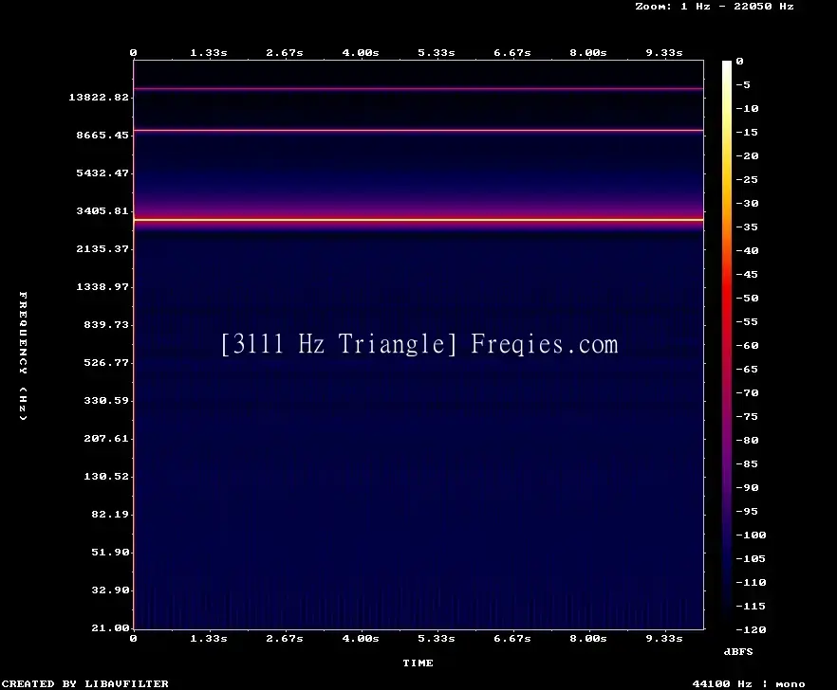Select the 526.77 frequency label

pyautogui.click(x=106, y=362)
